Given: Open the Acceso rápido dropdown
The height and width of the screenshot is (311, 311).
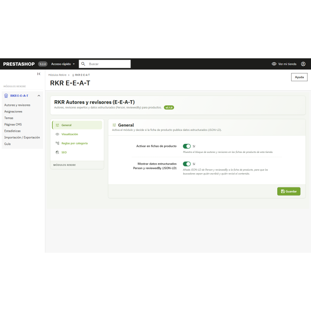Looking at the screenshot, I should pos(63,64).
